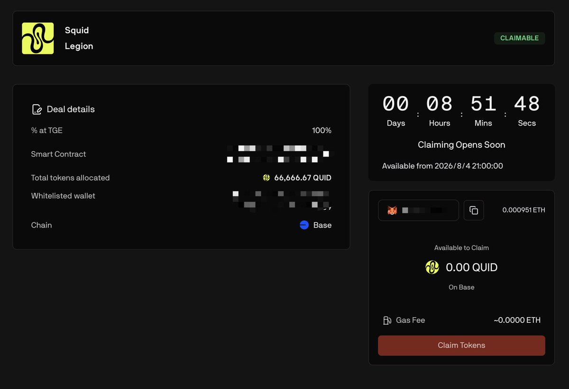569x389 pixels.
Task: Click the 'Squid' project title
Action: 77,30
